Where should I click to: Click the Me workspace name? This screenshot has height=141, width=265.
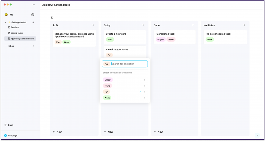(11, 15)
